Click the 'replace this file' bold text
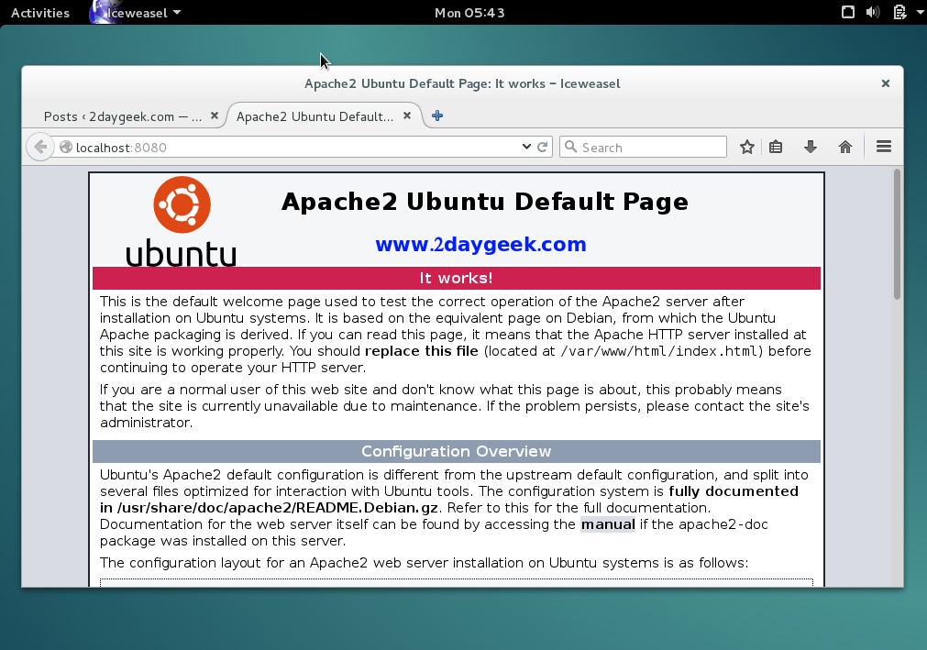This screenshot has width=927, height=650. (422, 351)
